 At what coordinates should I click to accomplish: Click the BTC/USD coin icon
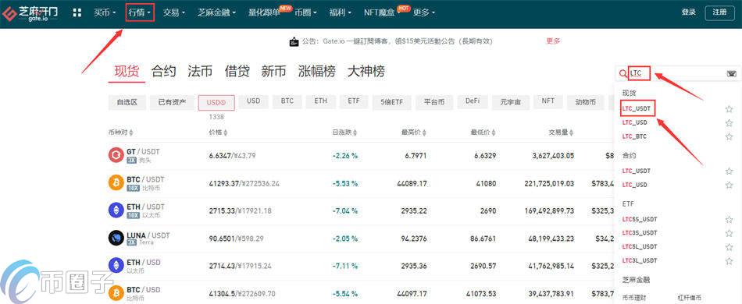click(116, 292)
